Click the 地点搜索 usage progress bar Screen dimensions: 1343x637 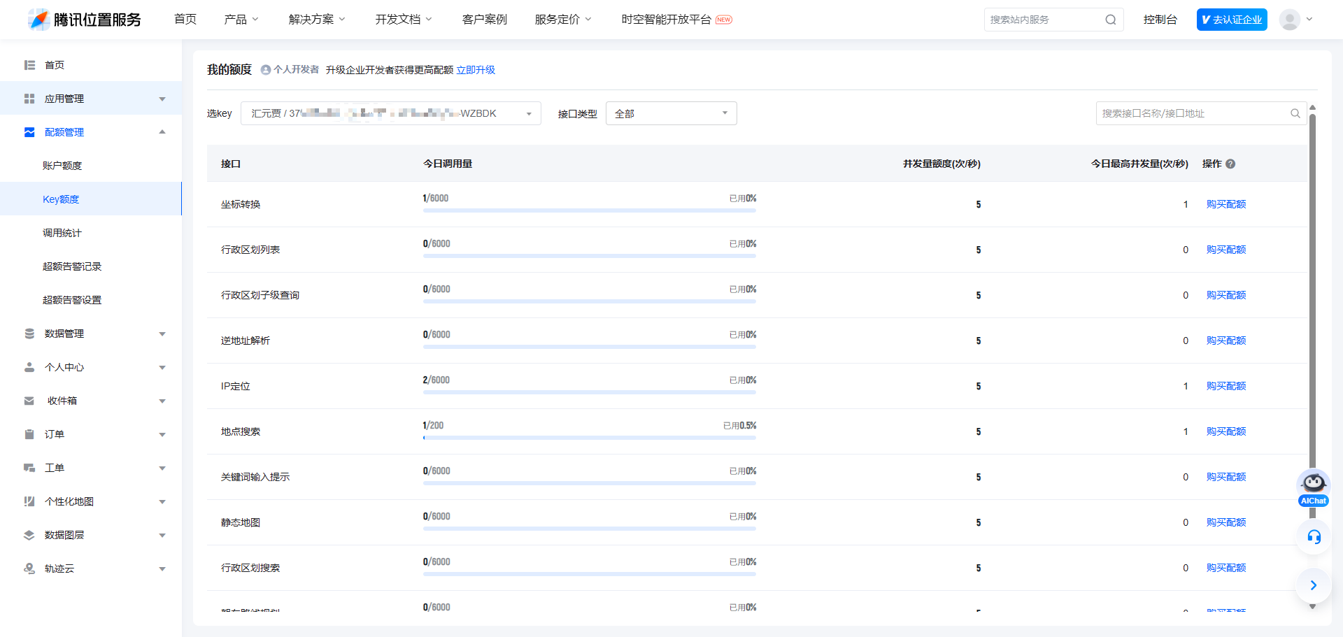coord(589,438)
